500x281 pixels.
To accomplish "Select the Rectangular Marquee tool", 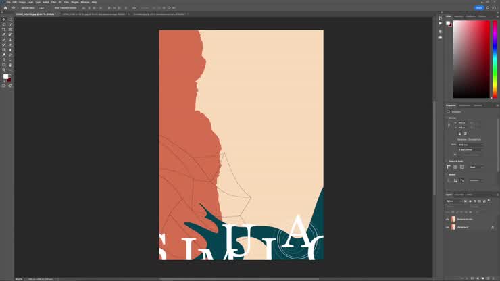I will [x=11, y=19].
